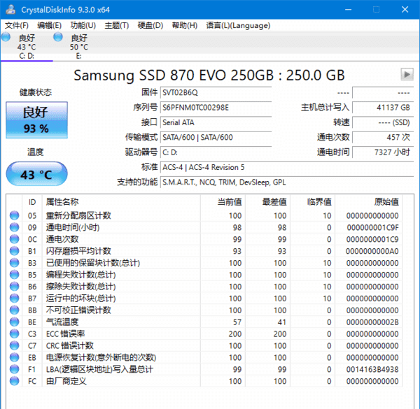Open the 功能(U) menu

pyautogui.click(x=83, y=25)
